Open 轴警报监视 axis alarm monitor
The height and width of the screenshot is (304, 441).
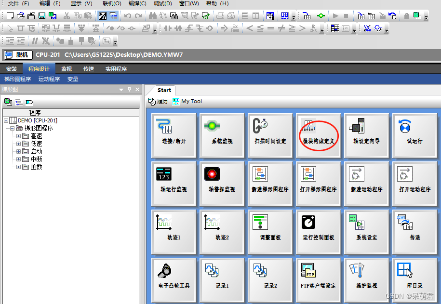(222, 184)
